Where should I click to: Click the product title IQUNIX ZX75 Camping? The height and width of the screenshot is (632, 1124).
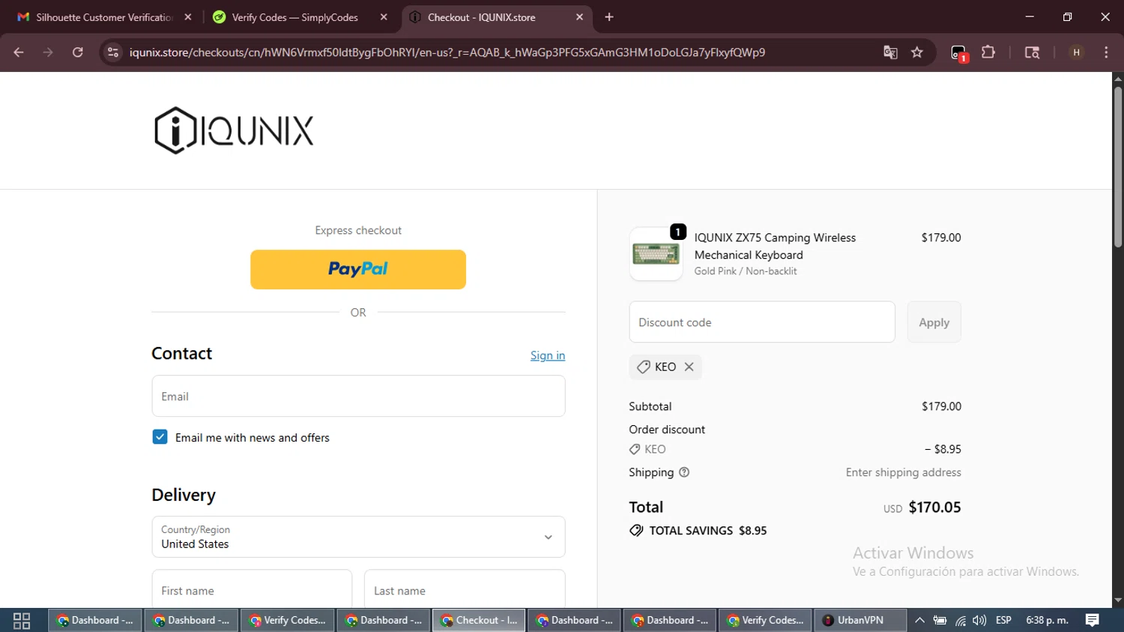775,246
